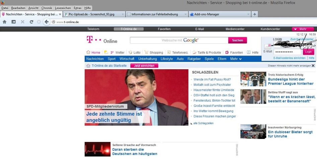Open the Chronik menu

[47, 8]
